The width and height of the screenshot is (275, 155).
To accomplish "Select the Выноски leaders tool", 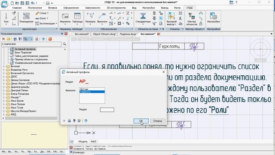I will pyautogui.click(x=102, y=19).
